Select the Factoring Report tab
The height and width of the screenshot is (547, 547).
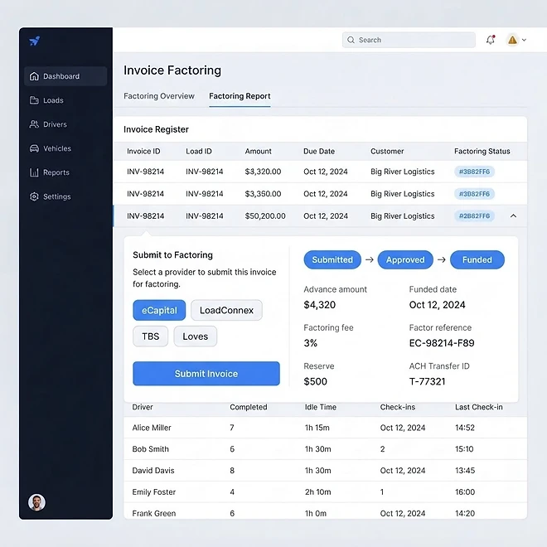240,96
